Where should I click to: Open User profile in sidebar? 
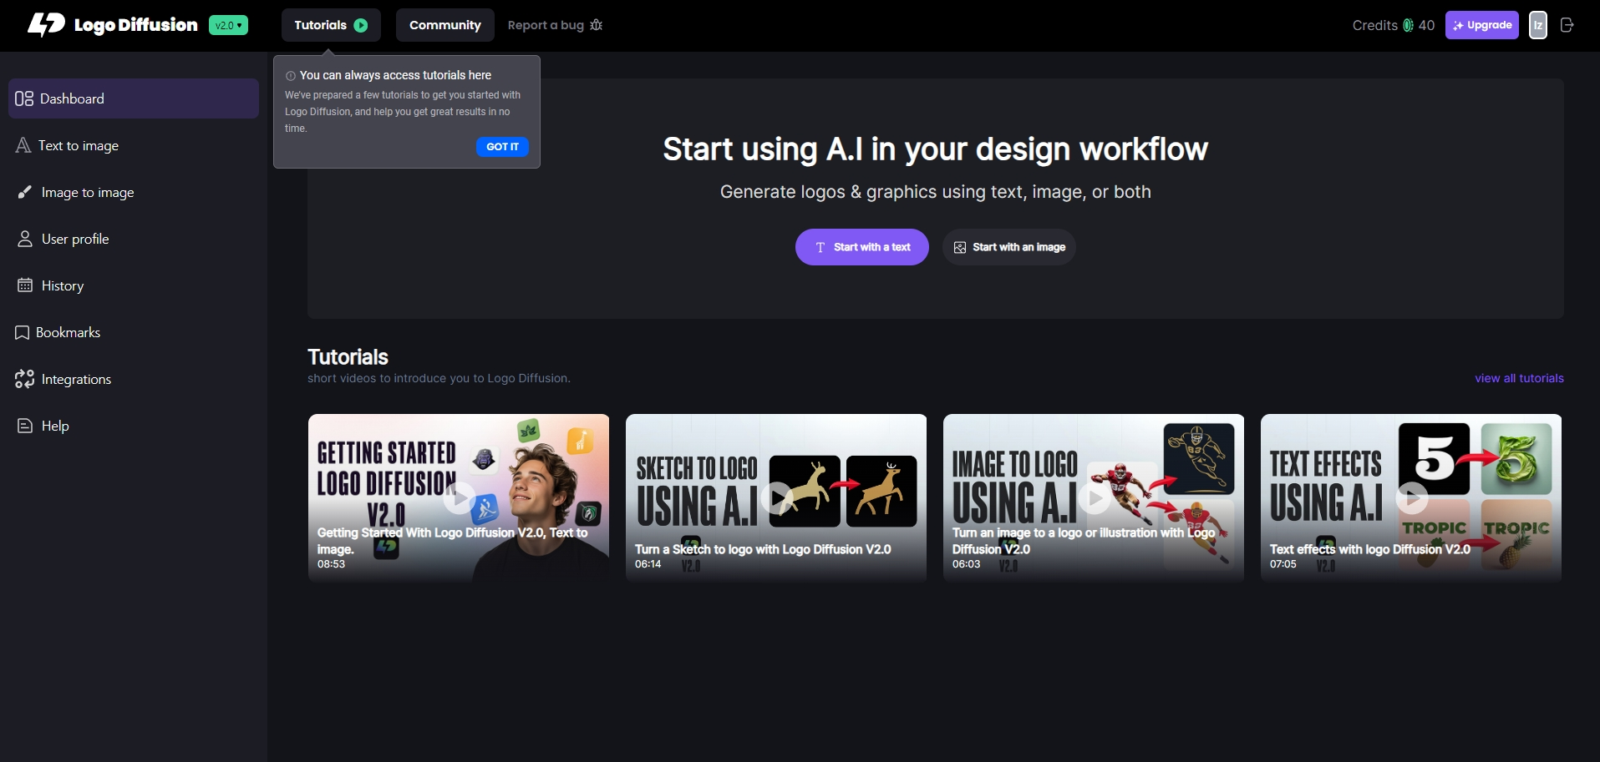134,239
